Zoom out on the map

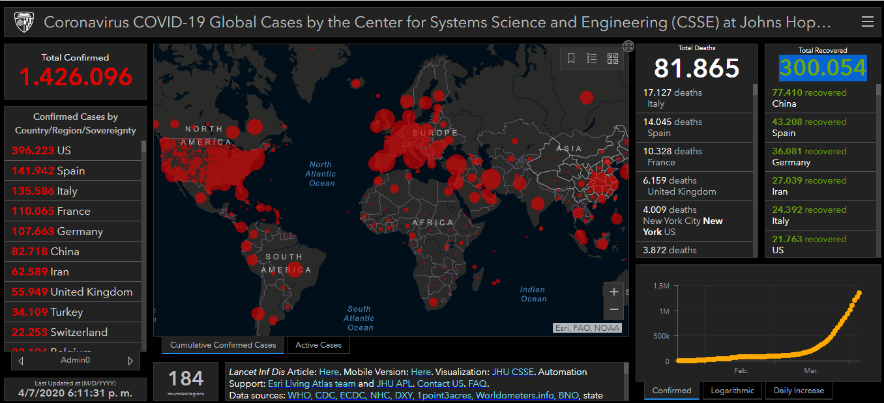point(613,309)
